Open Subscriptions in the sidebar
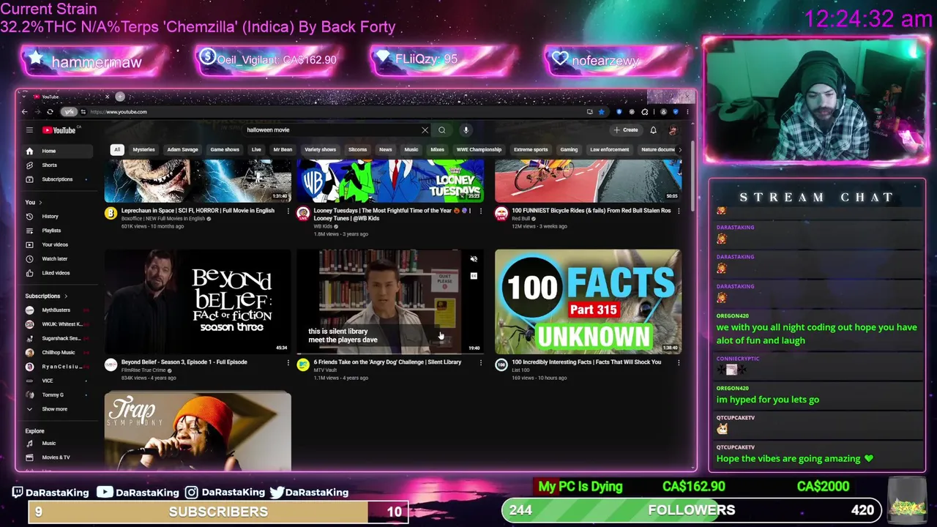This screenshot has height=527, width=937. [x=57, y=179]
